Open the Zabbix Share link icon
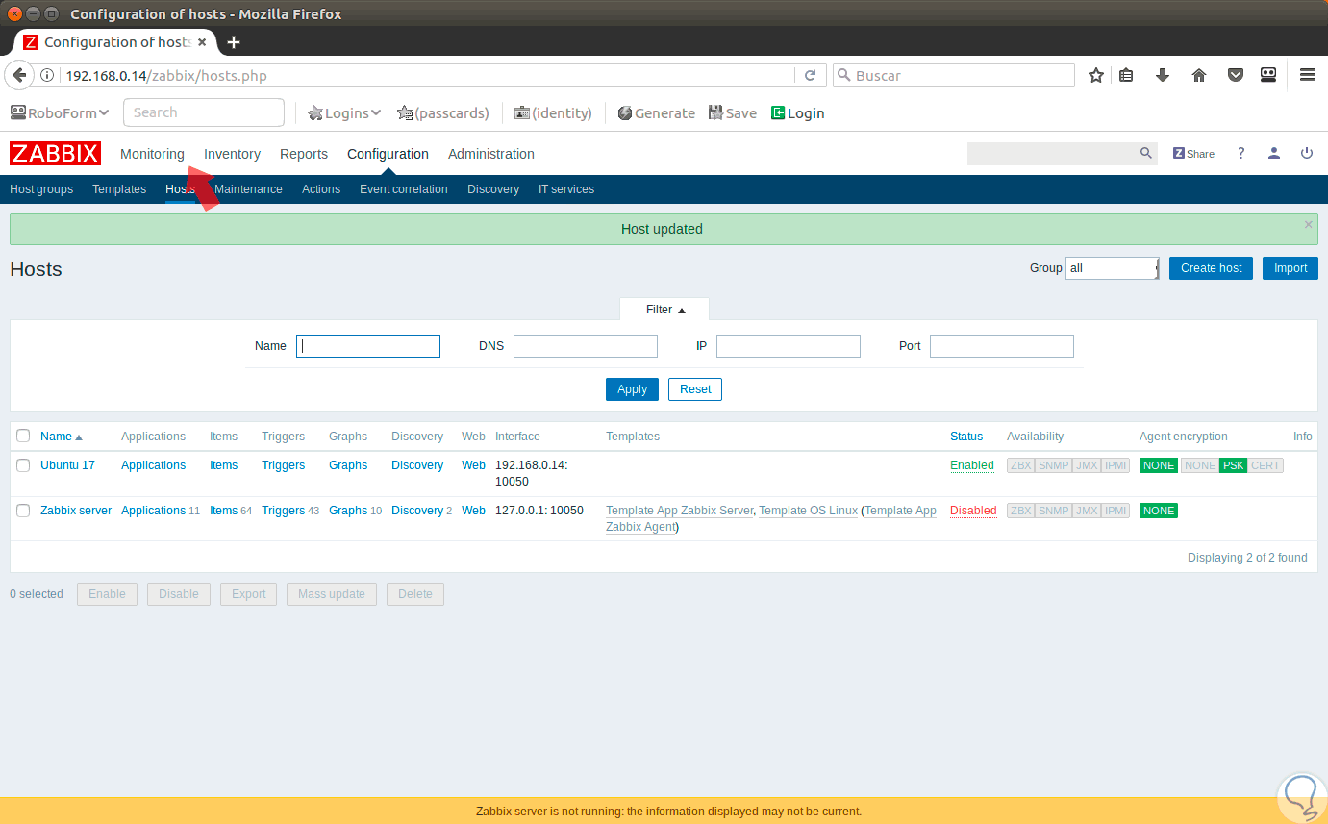 1193,154
